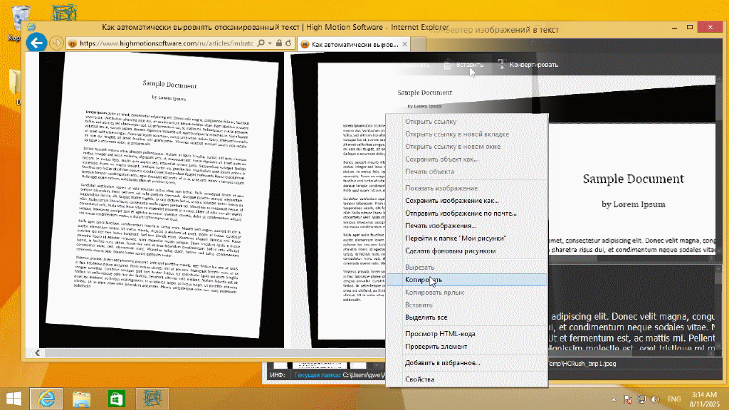This screenshot has height=410, width=729.
Task: Click "Вставить" button in the converter toolbar
Action: pyautogui.click(x=463, y=65)
